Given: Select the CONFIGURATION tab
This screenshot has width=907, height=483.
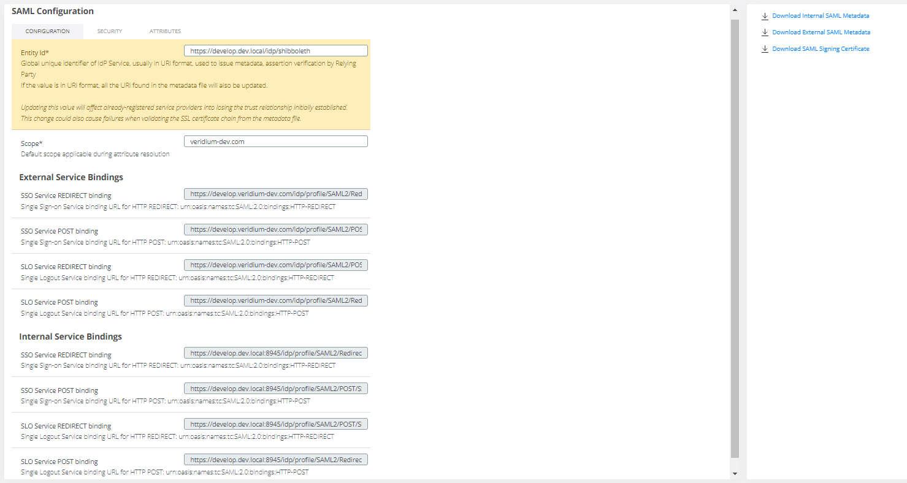Looking at the screenshot, I should tap(47, 31).
